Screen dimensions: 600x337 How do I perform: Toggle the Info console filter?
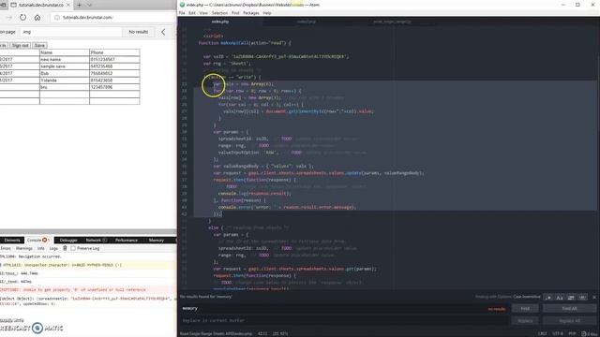point(40,248)
